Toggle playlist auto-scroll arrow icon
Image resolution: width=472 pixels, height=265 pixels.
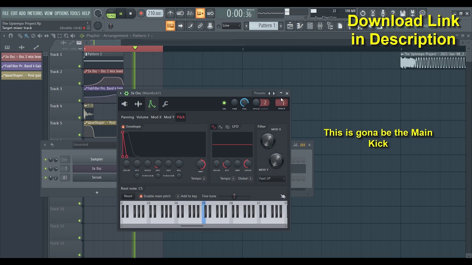[x=180, y=26]
